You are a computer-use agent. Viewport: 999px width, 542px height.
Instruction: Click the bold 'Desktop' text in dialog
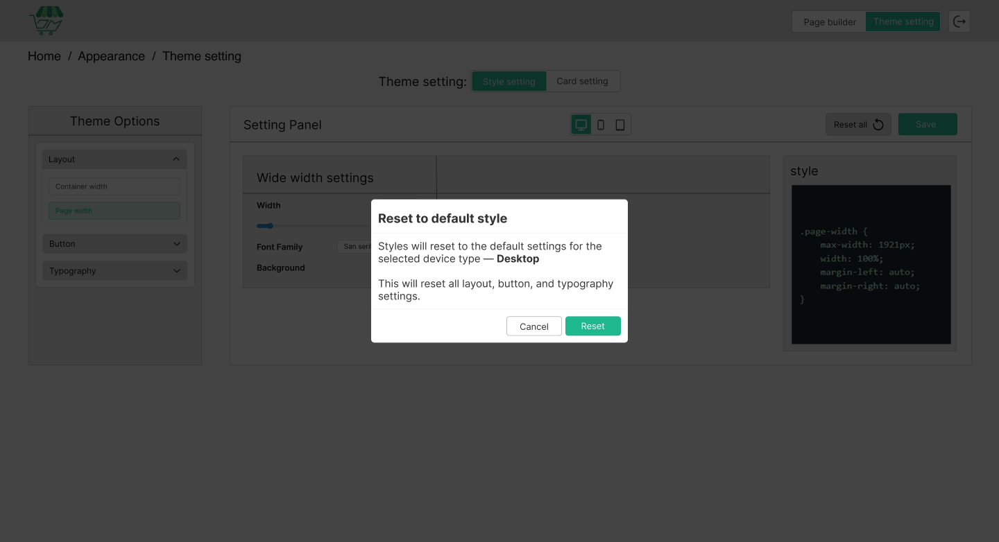(x=518, y=259)
